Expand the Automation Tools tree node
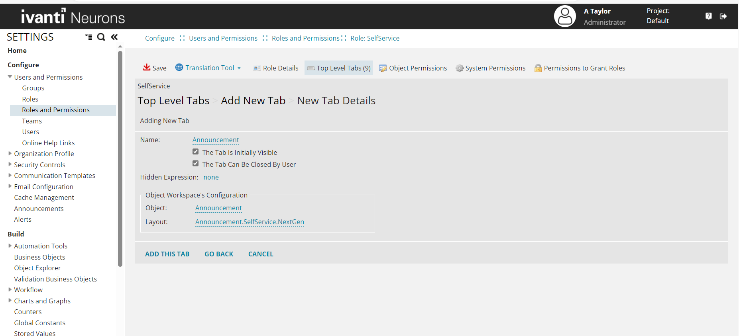 [x=10, y=246]
